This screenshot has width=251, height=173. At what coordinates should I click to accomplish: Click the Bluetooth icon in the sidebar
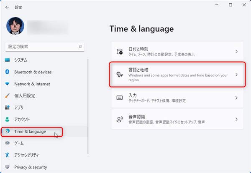(x=7, y=72)
